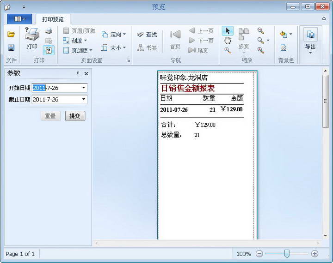Click the zoom slider plus button
Viewport: 333px width, 263px height.
pyautogui.click(x=314, y=254)
